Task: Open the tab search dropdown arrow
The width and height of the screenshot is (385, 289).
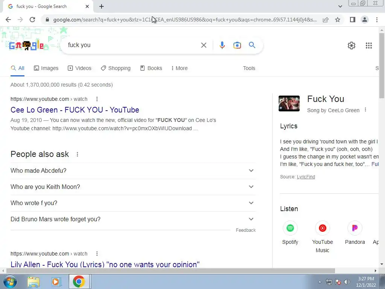Action: pos(340,6)
